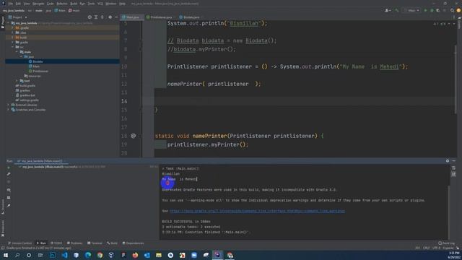Viewport: 462px width, 260px height.
Task: Click the select opened file target icon
Action: (x=90, y=17)
